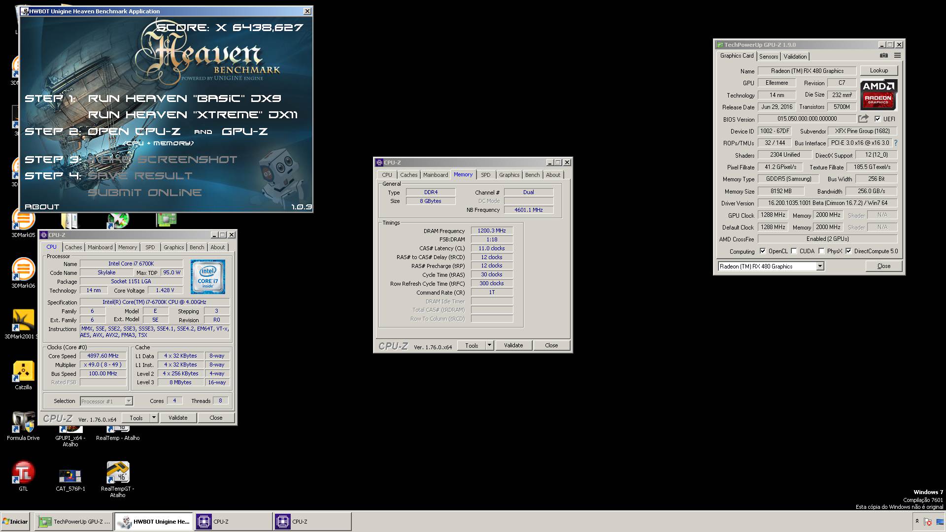The image size is (946, 532).
Task: Click the Iniciar start button
Action: coord(15,522)
